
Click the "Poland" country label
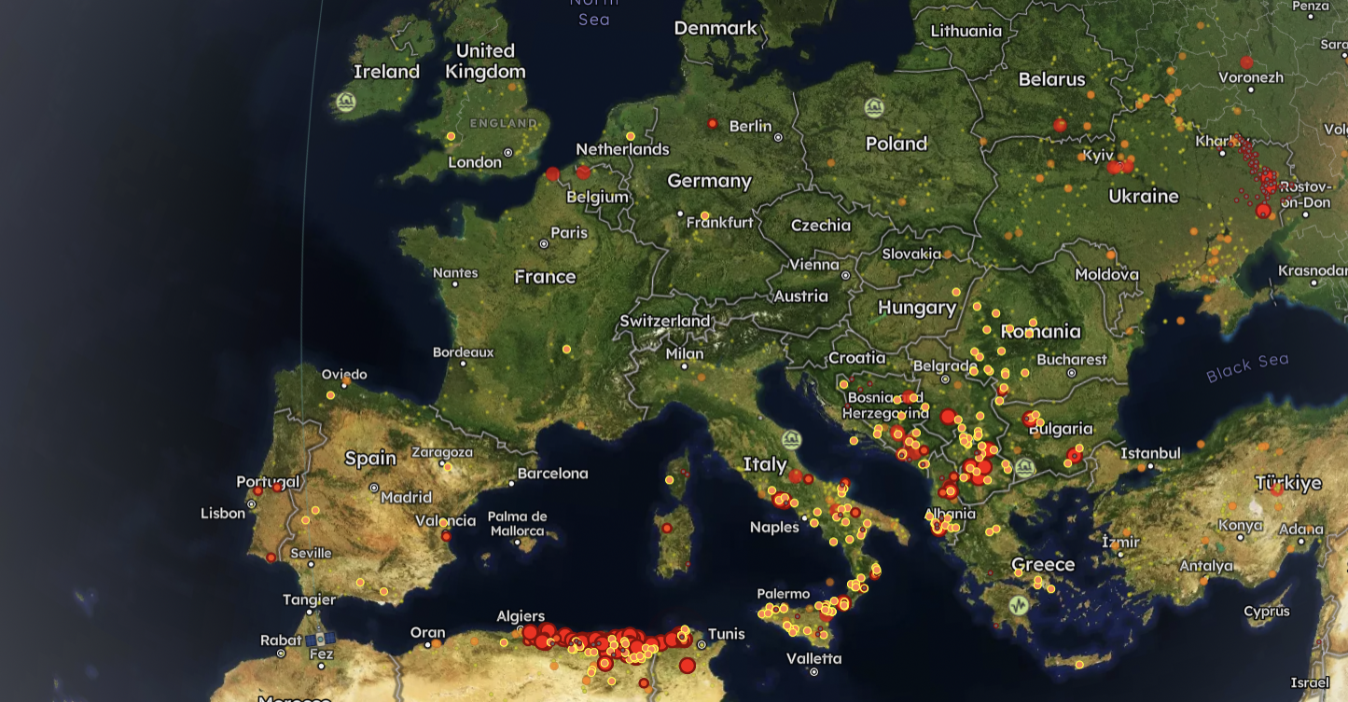[896, 144]
